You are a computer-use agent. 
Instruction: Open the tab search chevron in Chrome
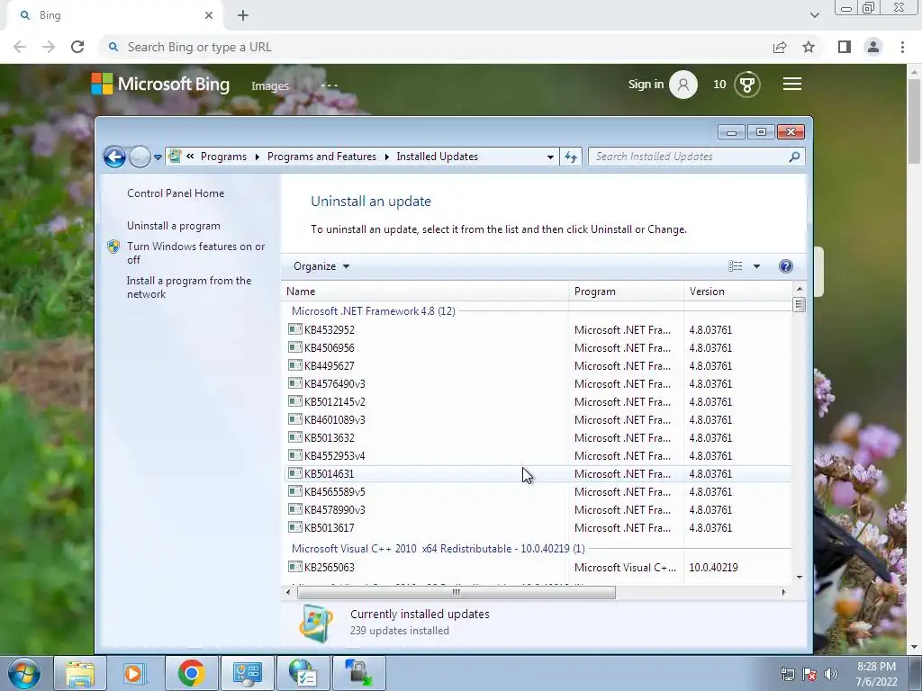tap(814, 15)
